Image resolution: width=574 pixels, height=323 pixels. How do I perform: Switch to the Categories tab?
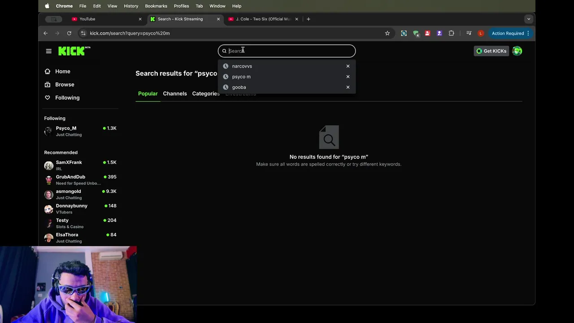(x=206, y=93)
